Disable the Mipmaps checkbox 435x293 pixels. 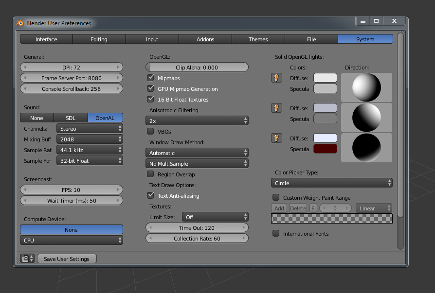150,78
